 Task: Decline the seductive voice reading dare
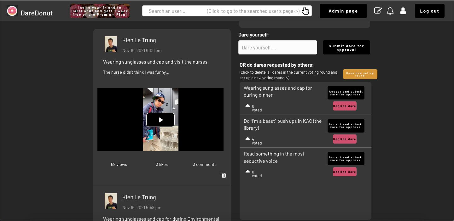point(345,172)
